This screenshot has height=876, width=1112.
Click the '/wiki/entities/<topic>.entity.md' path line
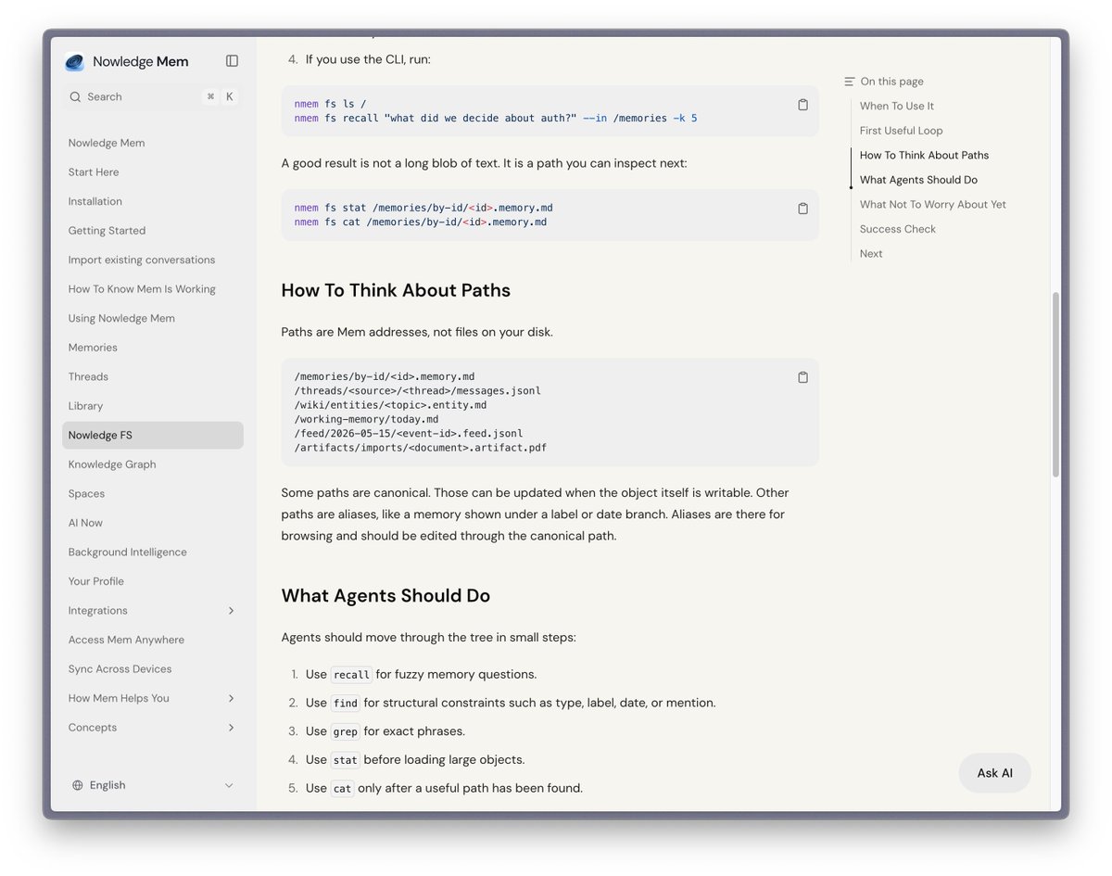pyautogui.click(x=390, y=405)
